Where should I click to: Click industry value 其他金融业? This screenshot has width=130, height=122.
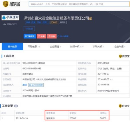28,74
